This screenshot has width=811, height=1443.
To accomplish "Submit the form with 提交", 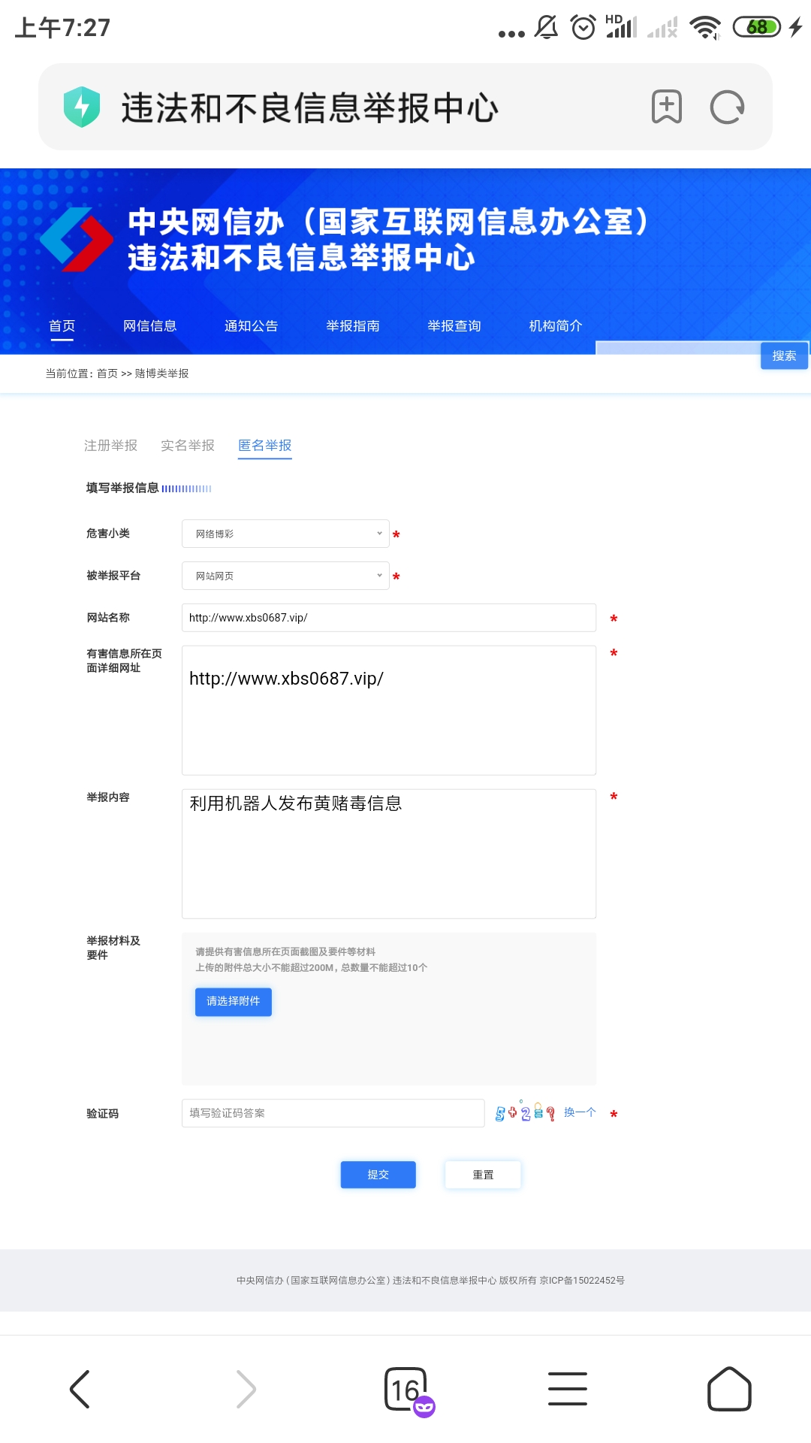I will [378, 1175].
